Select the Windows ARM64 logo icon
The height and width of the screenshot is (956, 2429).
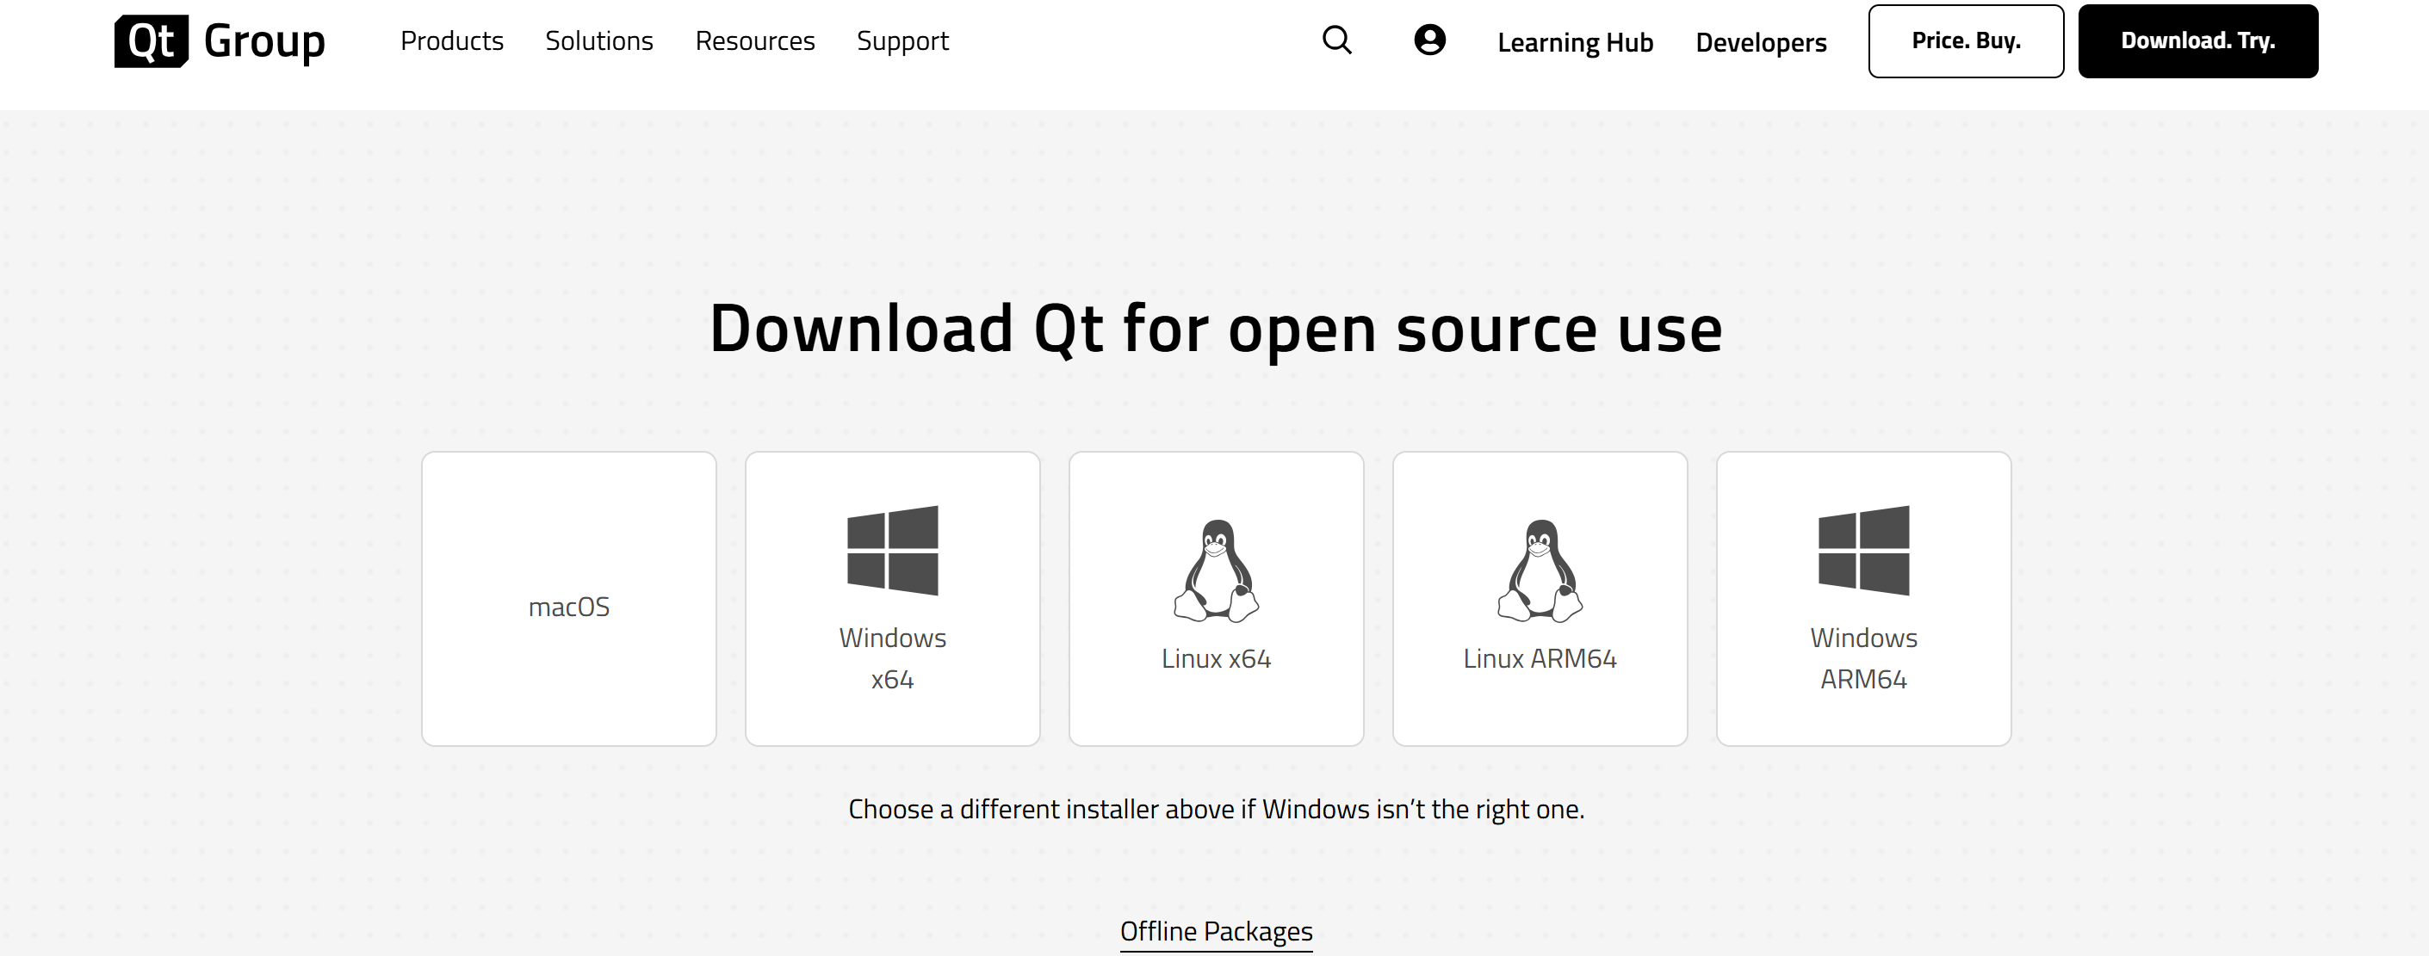point(1862,551)
